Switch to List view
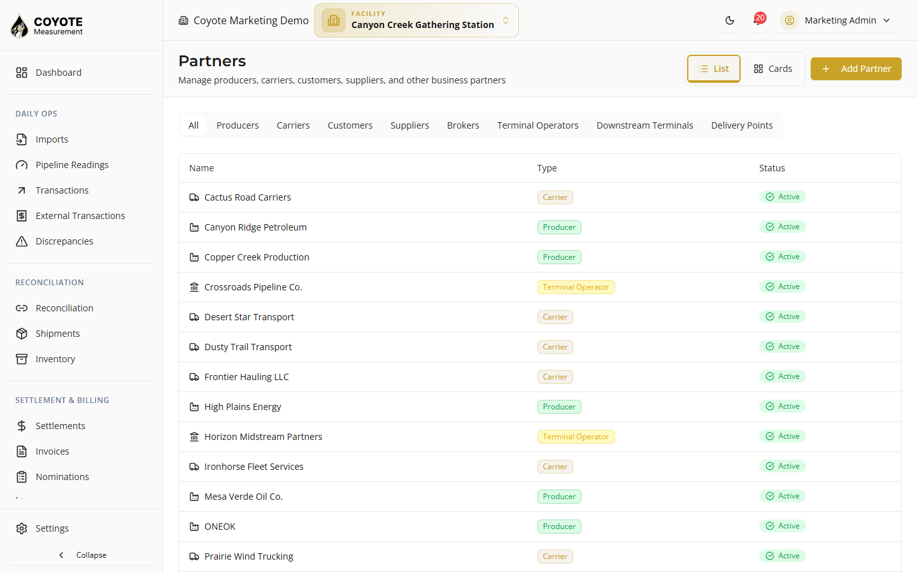This screenshot has height=573, width=917. click(713, 69)
